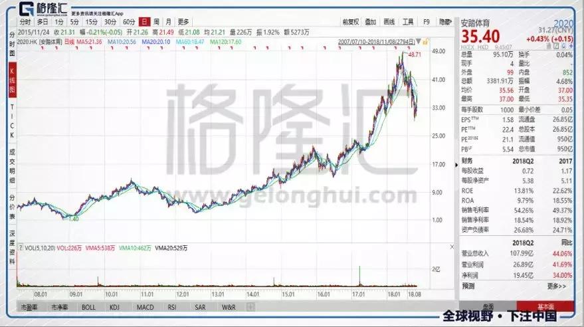Click the F9 button

[427, 22]
